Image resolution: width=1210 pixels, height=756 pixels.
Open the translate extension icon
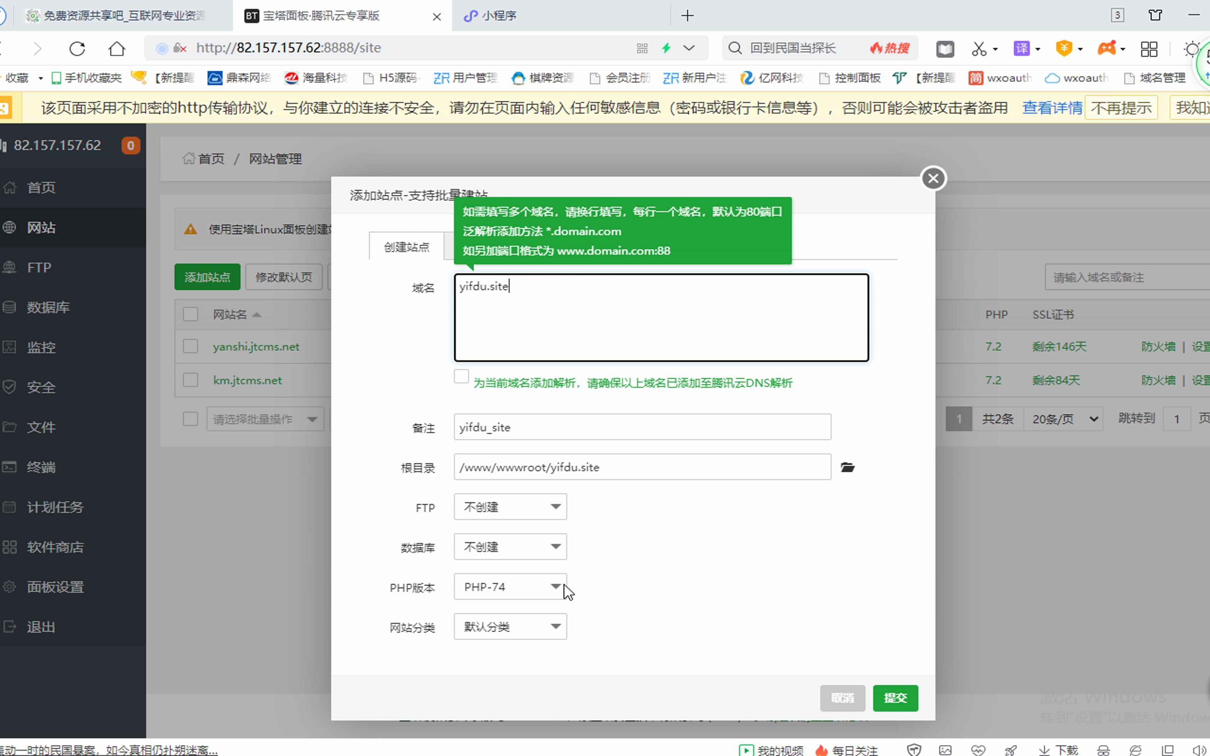click(1021, 49)
